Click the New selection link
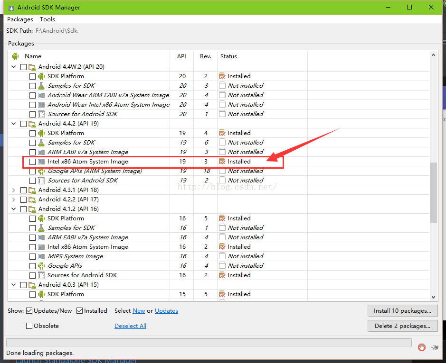This screenshot has height=363, width=446. 139,311
